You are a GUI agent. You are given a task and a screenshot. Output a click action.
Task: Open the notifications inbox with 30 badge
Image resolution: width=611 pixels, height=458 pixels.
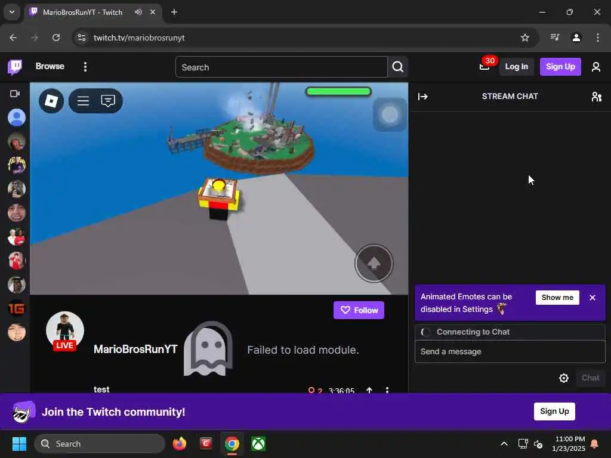(x=485, y=67)
